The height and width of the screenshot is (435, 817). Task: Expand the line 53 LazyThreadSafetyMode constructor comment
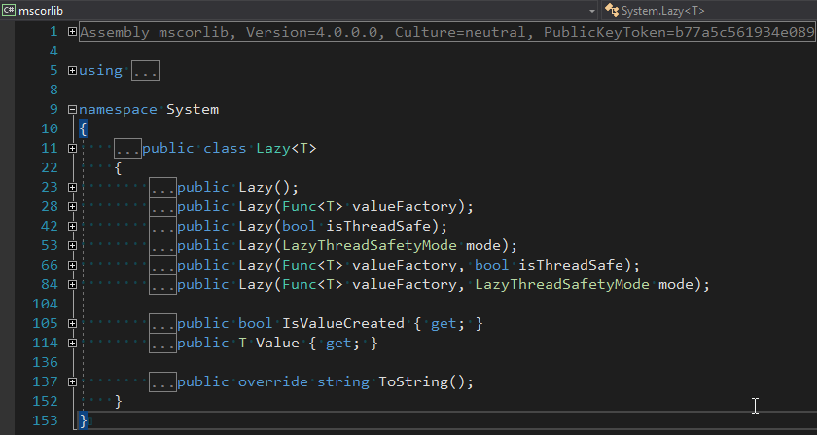click(x=72, y=245)
